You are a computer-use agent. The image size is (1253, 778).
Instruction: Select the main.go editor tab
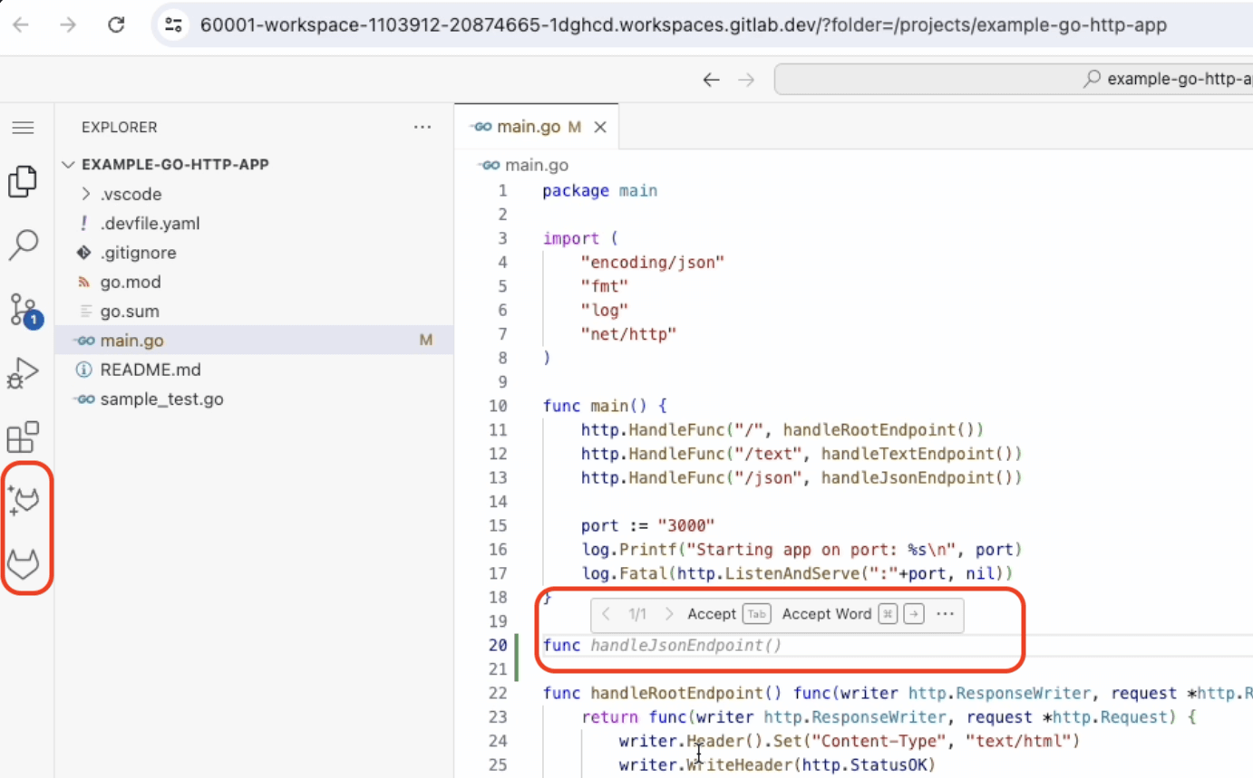click(x=528, y=127)
